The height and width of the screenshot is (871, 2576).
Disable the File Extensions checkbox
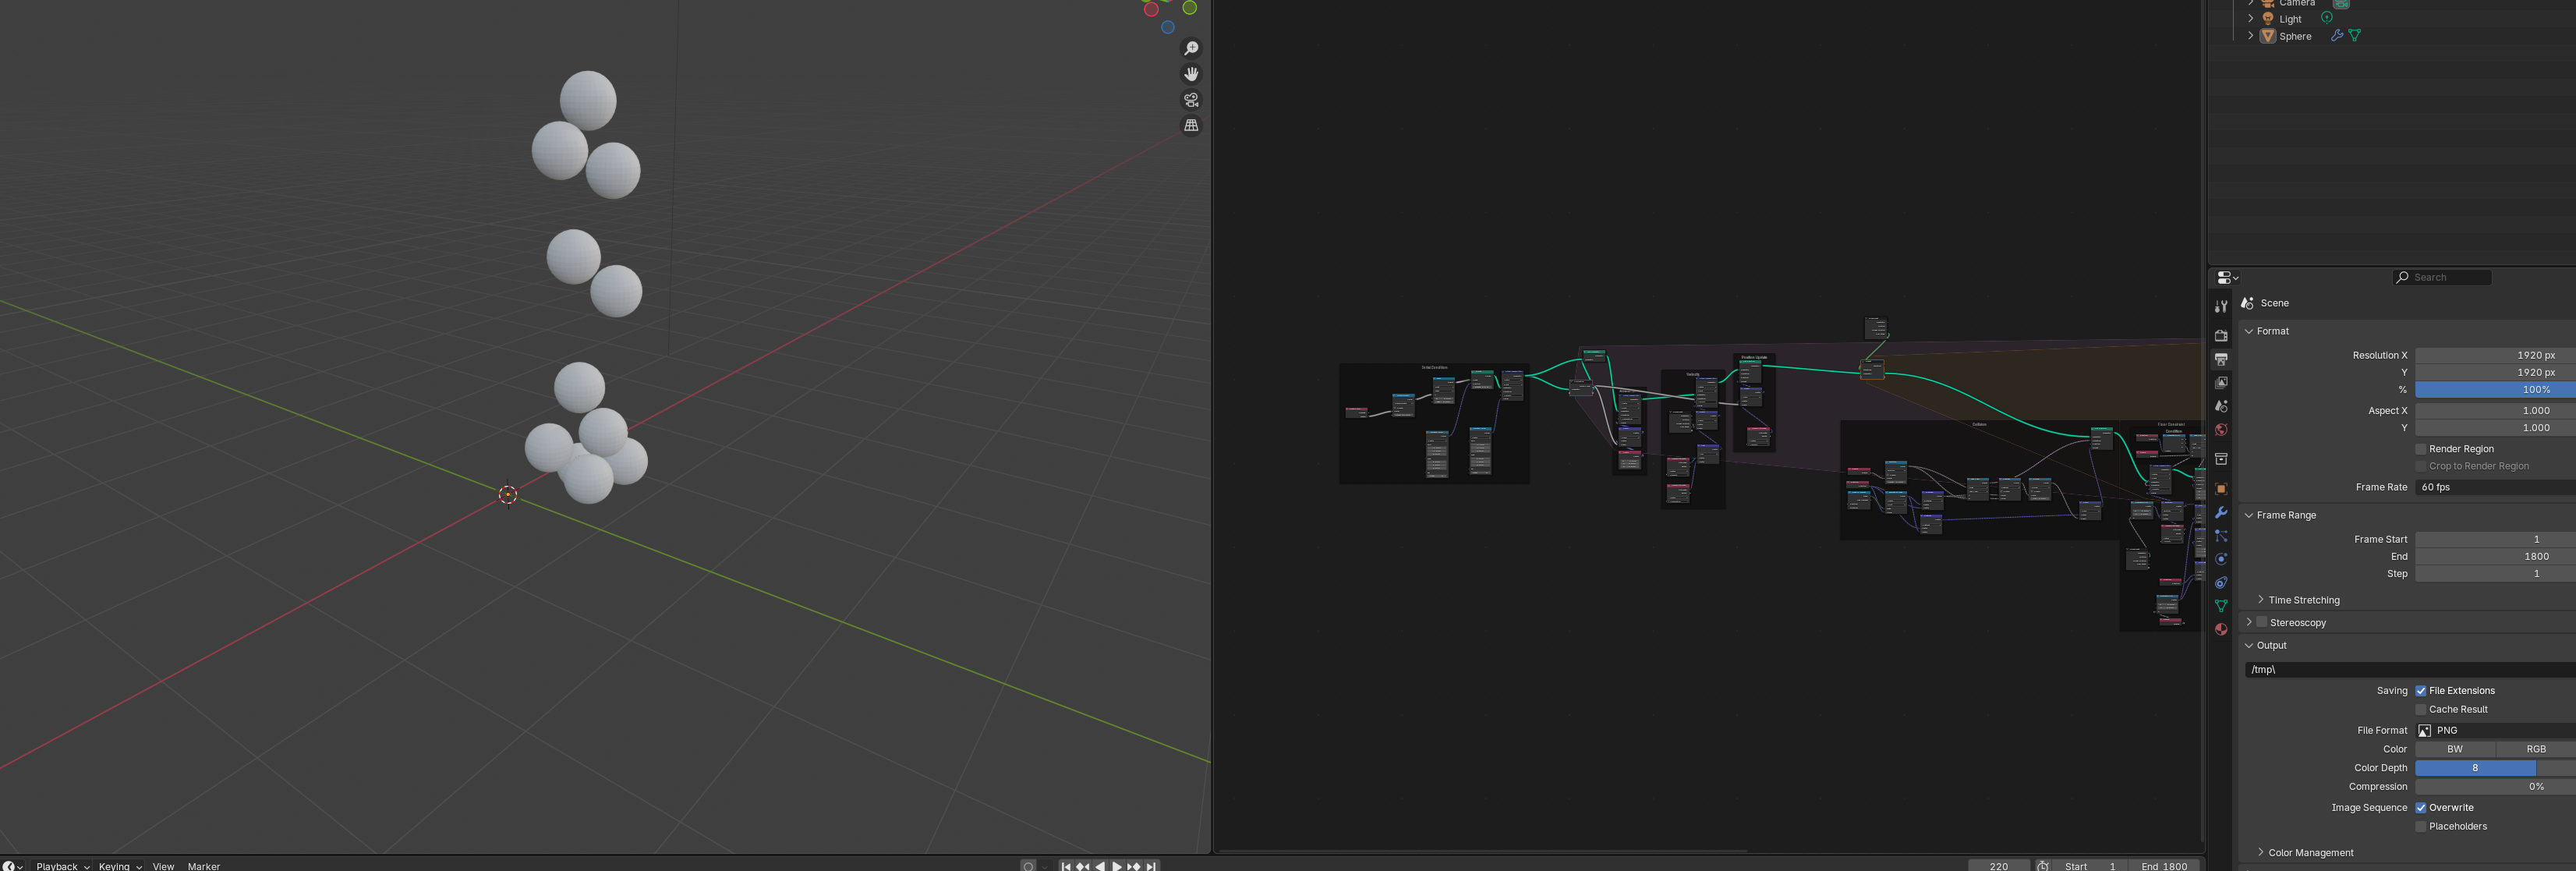tap(2421, 691)
